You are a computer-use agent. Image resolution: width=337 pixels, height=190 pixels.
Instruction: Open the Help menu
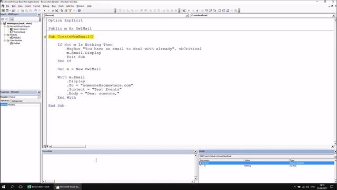click(89, 6)
